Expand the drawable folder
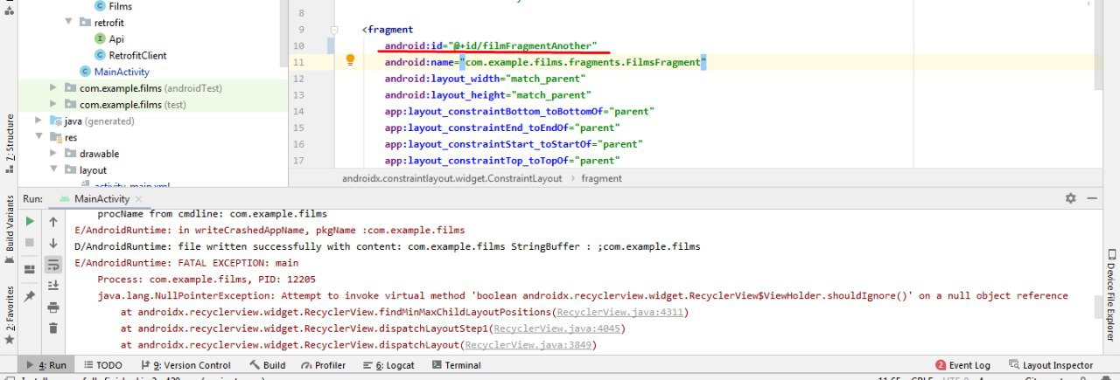1120x380 pixels. click(x=54, y=154)
